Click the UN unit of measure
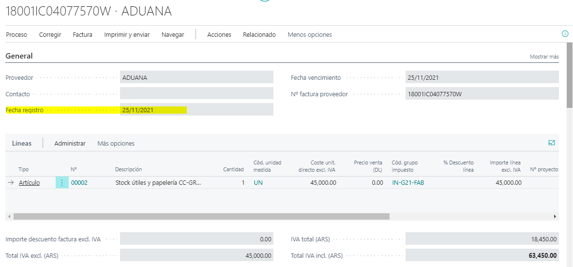573x267 pixels. click(258, 183)
